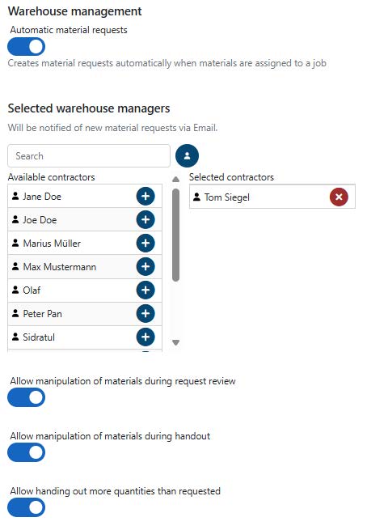Image resolution: width=367 pixels, height=530 pixels.
Task: Select Jane Doe name in available list
Action: (42, 197)
